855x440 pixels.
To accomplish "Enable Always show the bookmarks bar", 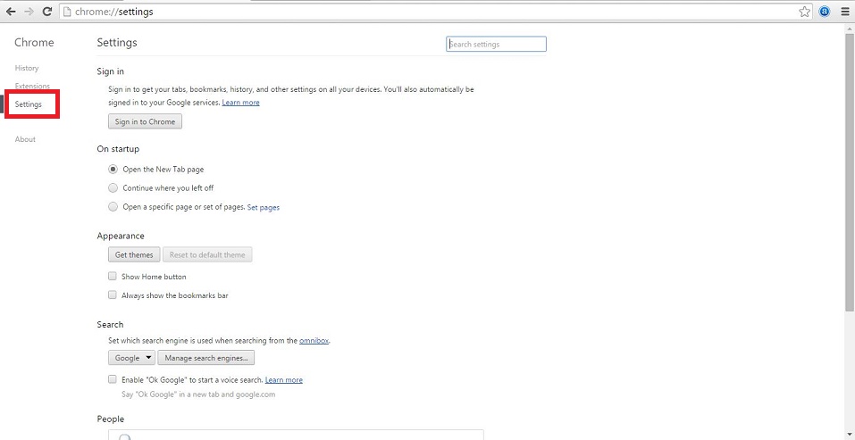I will [x=113, y=295].
